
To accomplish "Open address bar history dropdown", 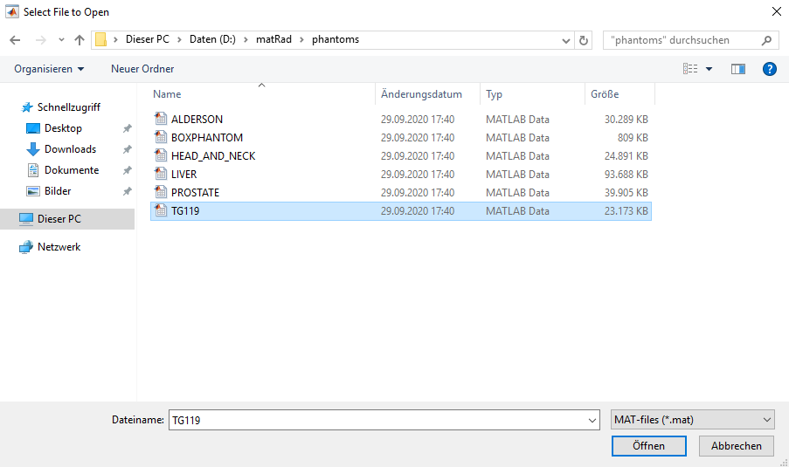I will pyautogui.click(x=566, y=40).
